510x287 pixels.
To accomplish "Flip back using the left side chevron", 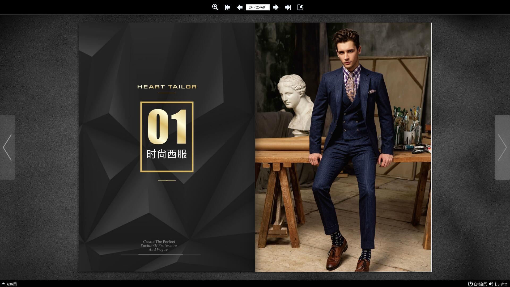I will coord(7,147).
